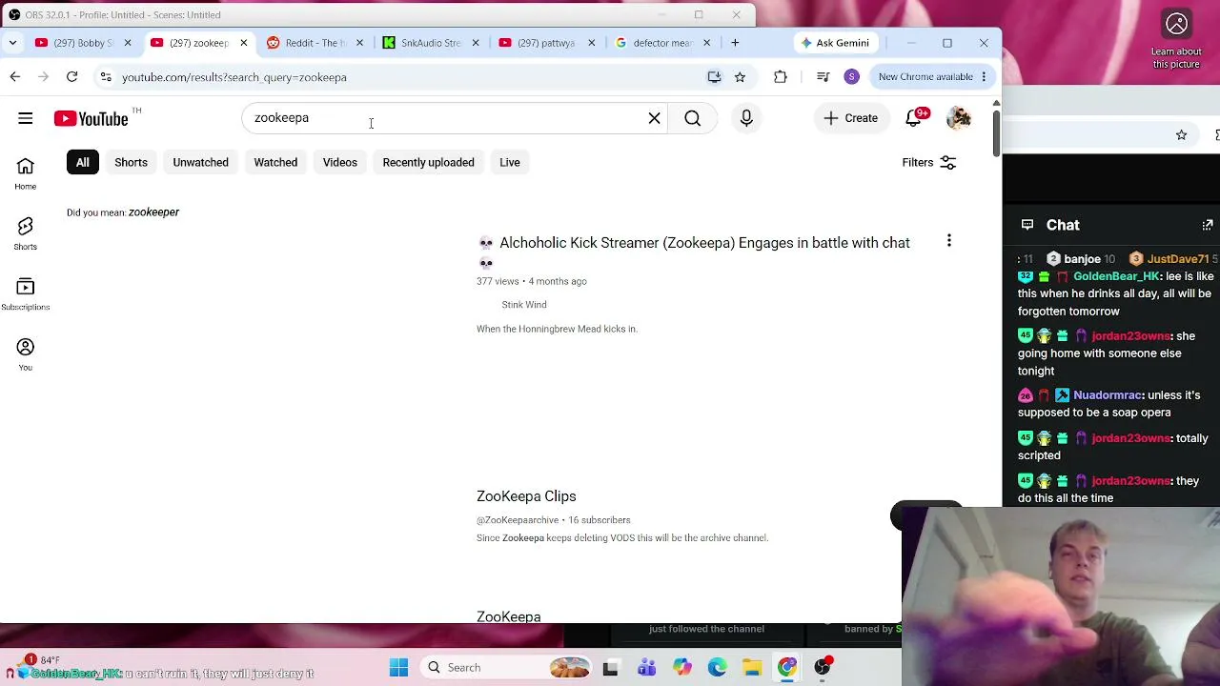Screen dimensions: 1220x686
Task: Select the Shorts filter chip
Action: click(132, 162)
